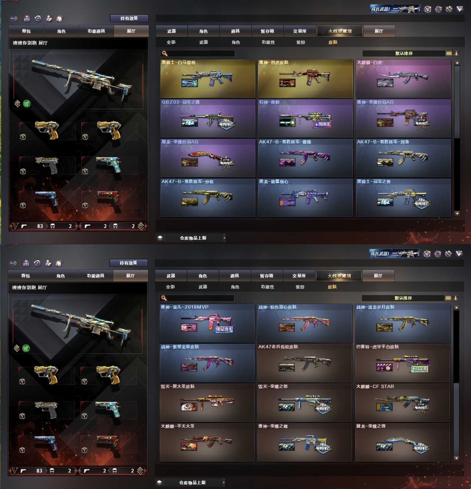The image size is (471, 489).
Task: Select the 火麒麟-白虎 skin card
Action: click(x=403, y=79)
